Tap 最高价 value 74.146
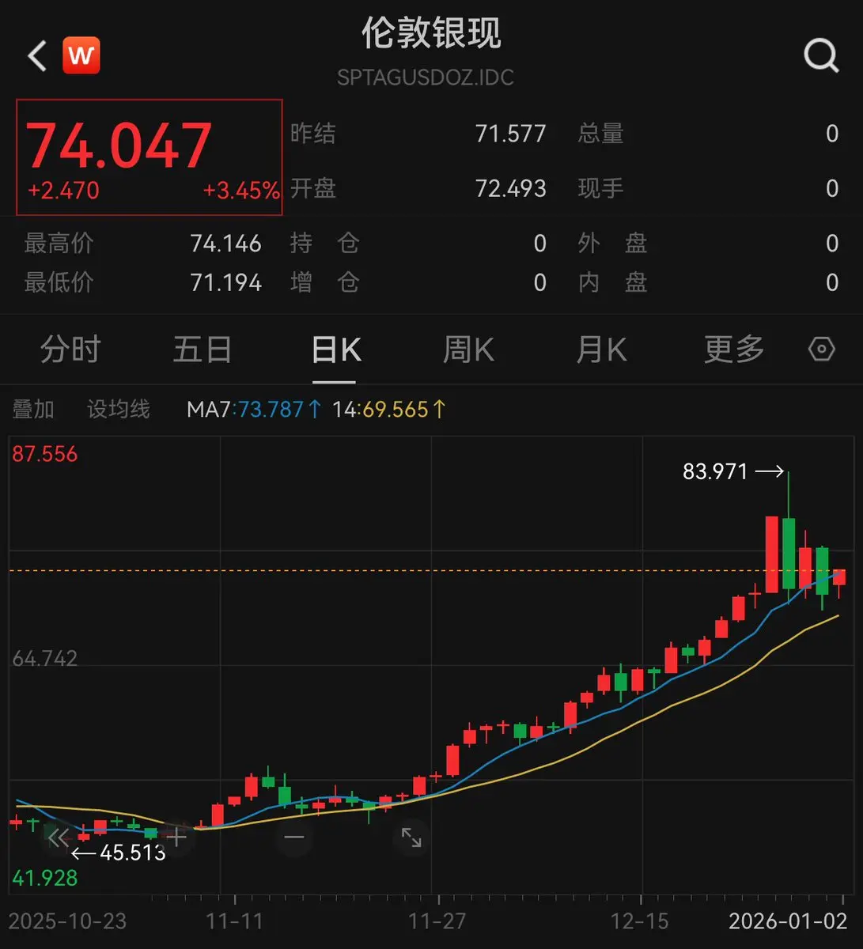Screen dimensions: 863x949 pos(226,244)
